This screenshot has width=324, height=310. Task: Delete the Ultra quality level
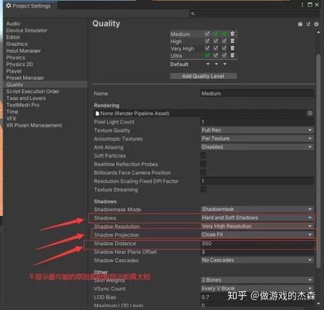pos(232,55)
